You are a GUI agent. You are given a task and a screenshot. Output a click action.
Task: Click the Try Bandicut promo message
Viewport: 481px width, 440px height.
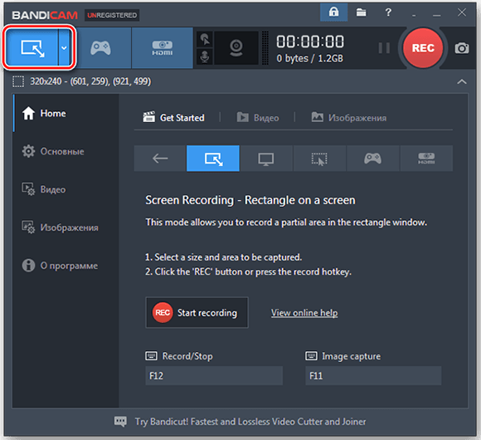[250, 422]
